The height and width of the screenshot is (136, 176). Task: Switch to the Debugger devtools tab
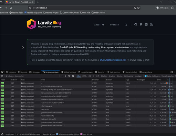[x=35, y=72]
